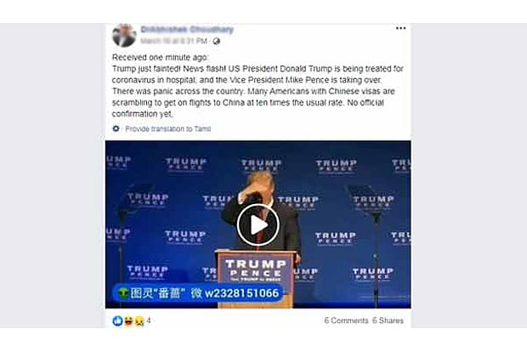Click the green icon in watermark banner

[x=123, y=293]
